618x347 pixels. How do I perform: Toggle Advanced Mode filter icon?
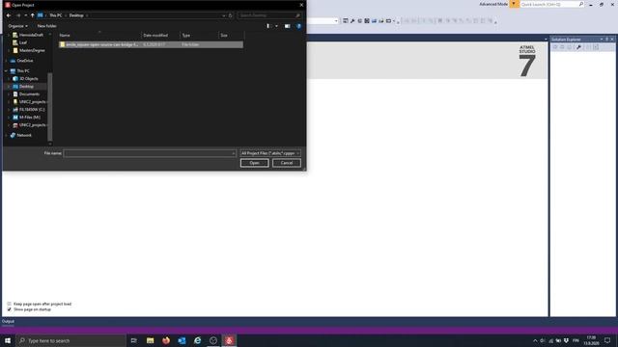point(514,4)
